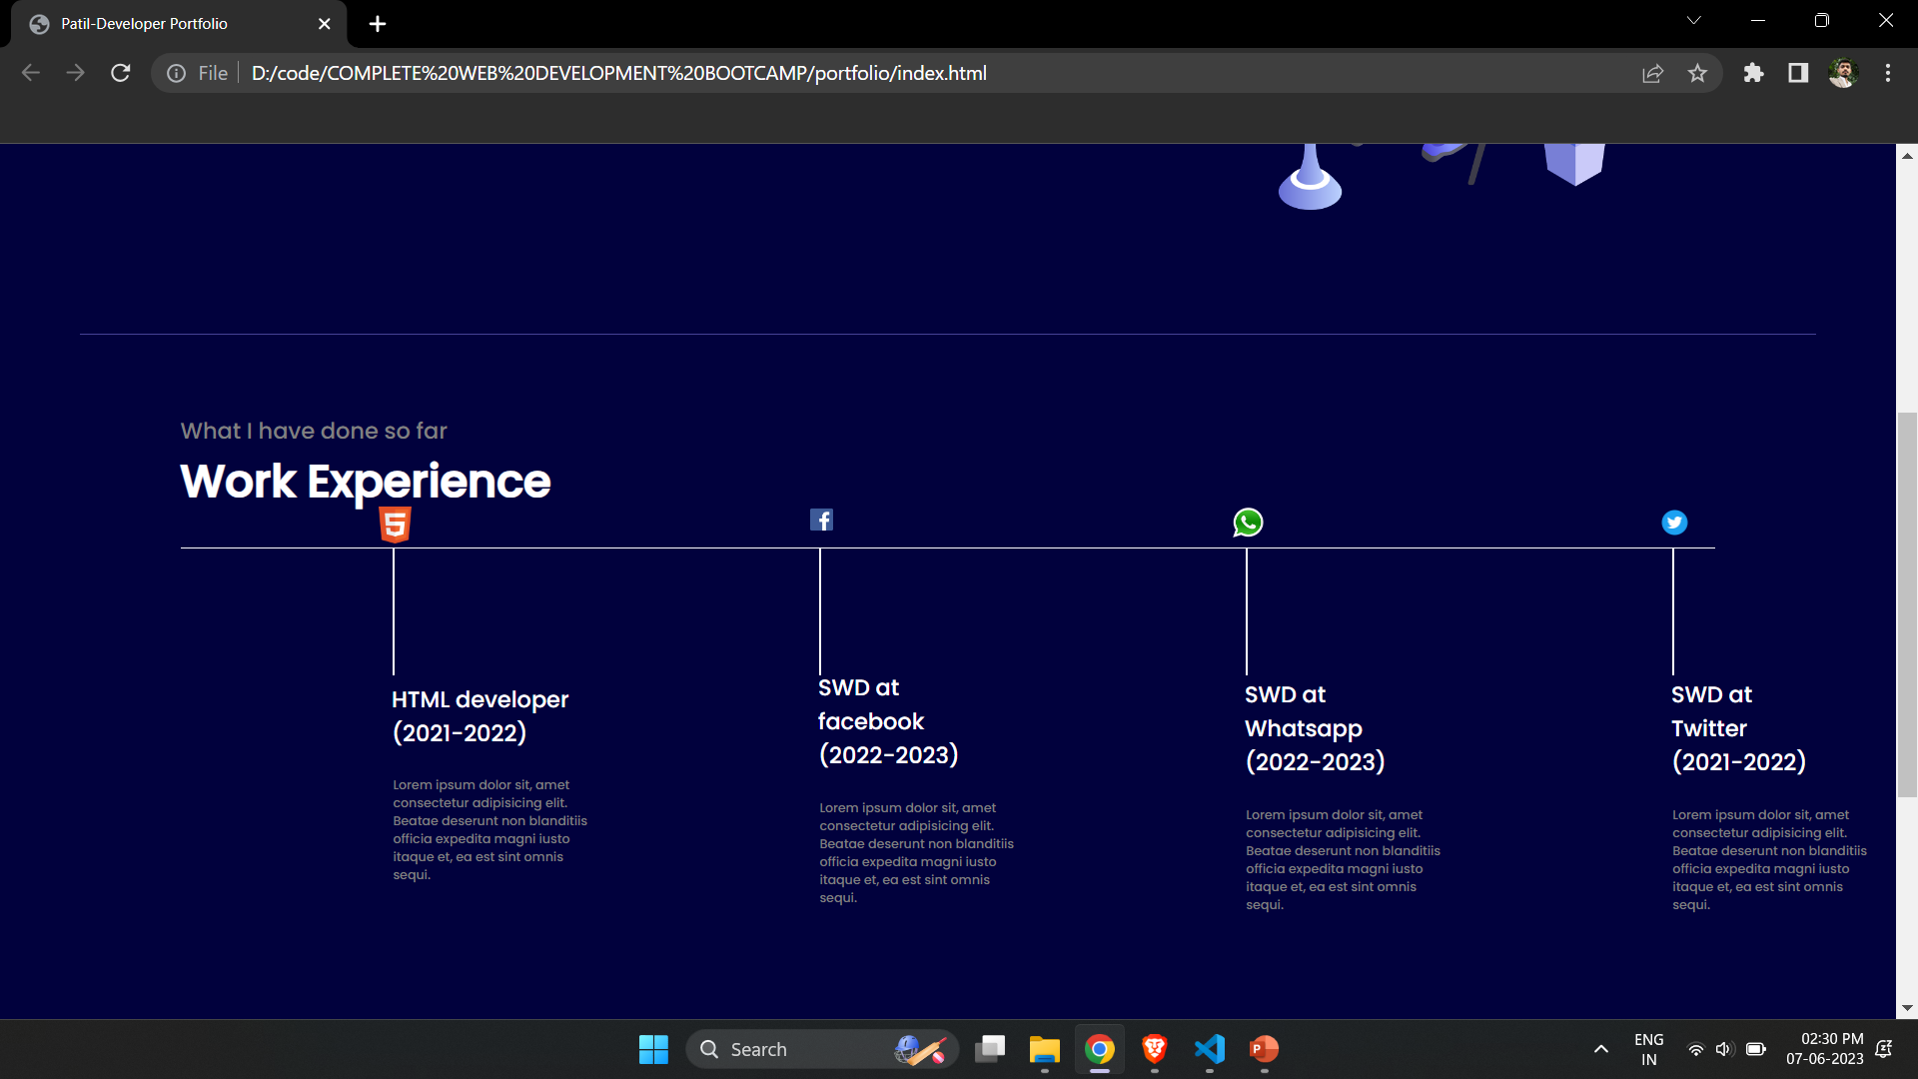Click the Work Experience heading
The height and width of the screenshot is (1079, 1918).
click(366, 482)
